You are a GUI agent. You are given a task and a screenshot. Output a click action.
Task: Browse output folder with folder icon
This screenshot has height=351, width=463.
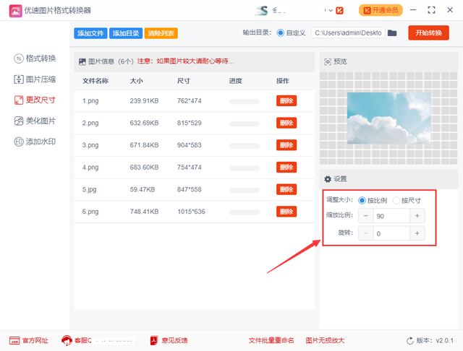click(392, 32)
